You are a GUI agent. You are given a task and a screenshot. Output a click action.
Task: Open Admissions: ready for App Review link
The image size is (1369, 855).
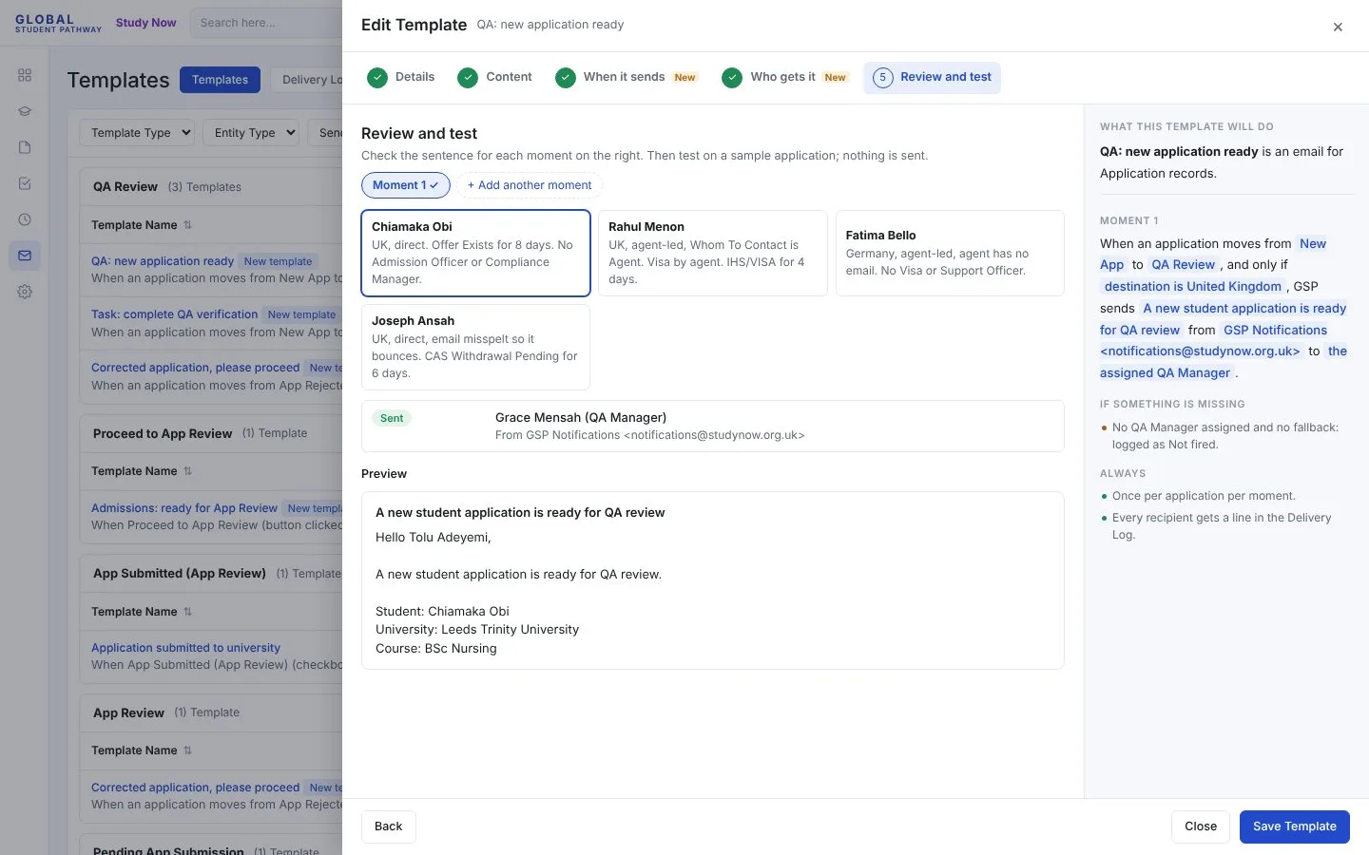click(184, 508)
